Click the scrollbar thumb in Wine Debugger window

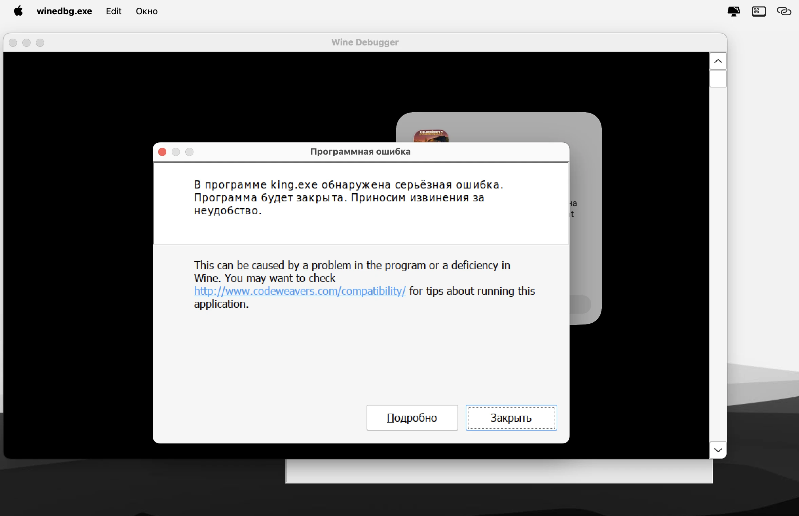coord(718,79)
